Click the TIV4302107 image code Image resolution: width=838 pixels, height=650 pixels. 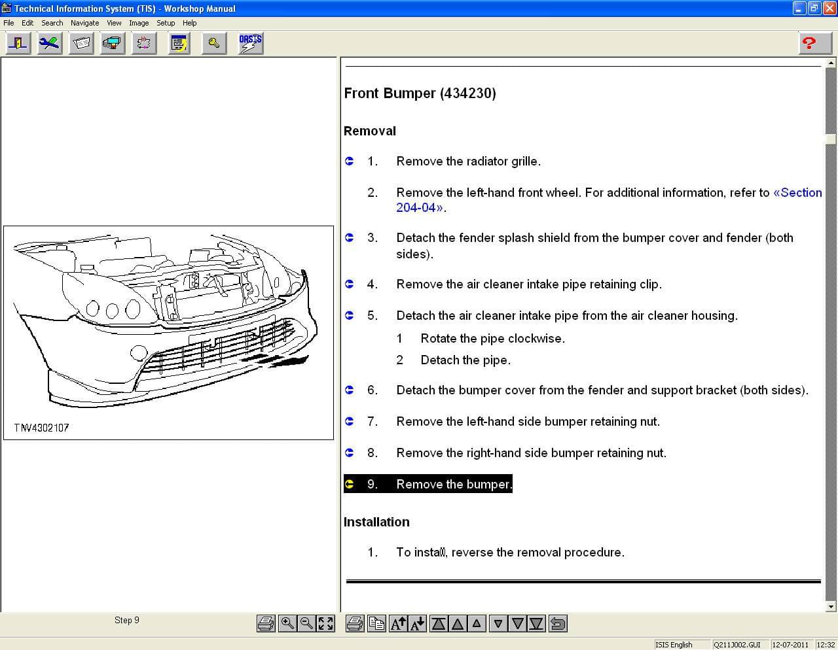(x=41, y=428)
